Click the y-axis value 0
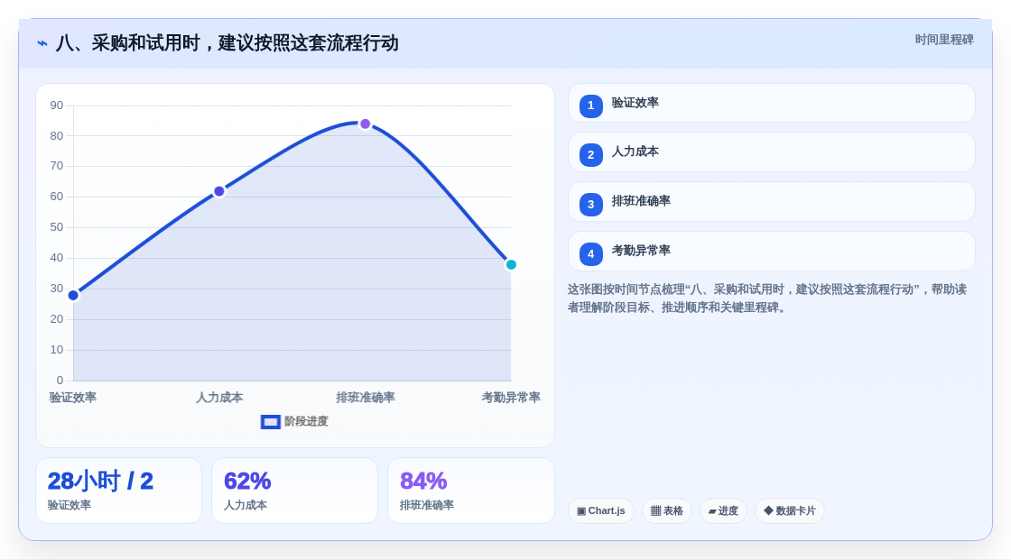Image resolution: width=1011 pixels, height=560 pixels. pyautogui.click(x=60, y=381)
